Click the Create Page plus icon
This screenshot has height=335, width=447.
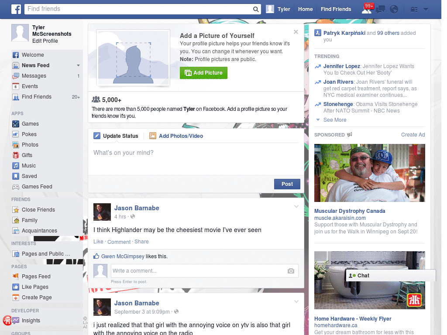pos(16,297)
